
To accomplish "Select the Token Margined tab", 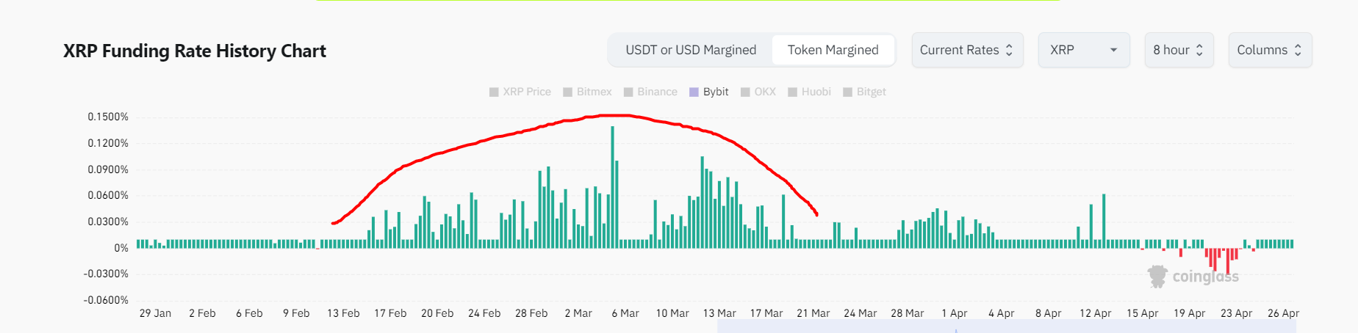I will pyautogui.click(x=833, y=50).
